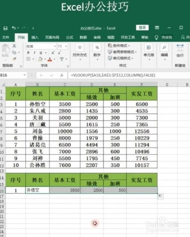Toggle Italic formatting
Screen dimensions: 190x237
tap(34, 53)
